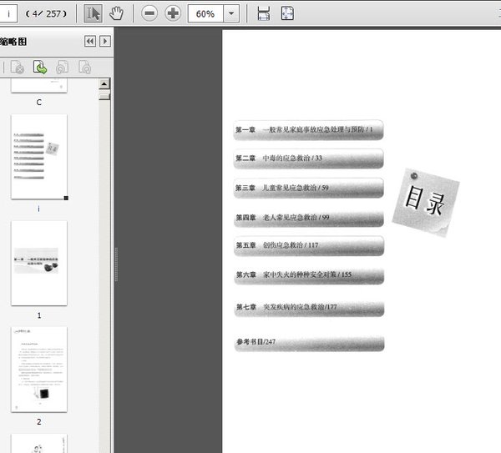Click the 目录 note image
Screen dimensions: 501x453
[x=426, y=203]
